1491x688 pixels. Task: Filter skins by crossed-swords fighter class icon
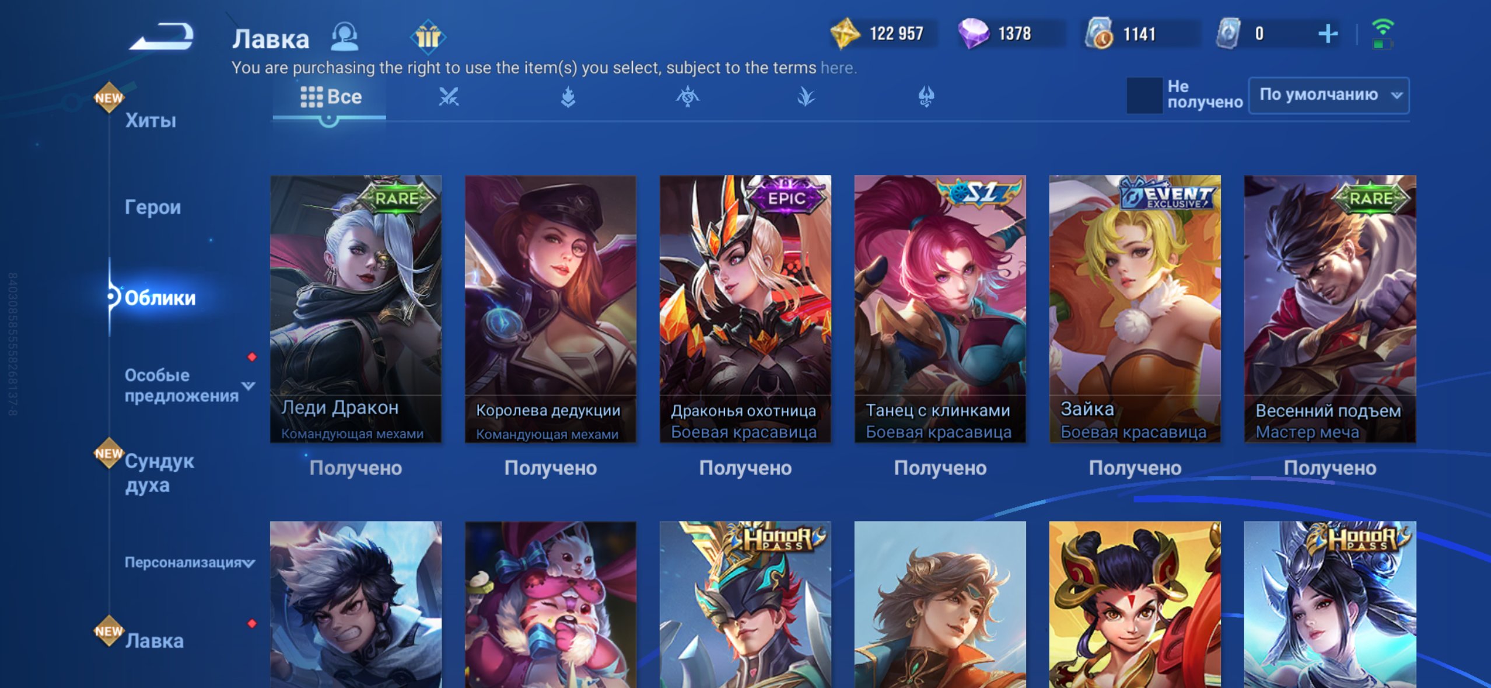[x=449, y=96]
